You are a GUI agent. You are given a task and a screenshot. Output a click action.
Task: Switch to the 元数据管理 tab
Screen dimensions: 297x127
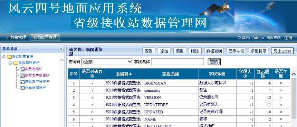[x=16, y=37]
